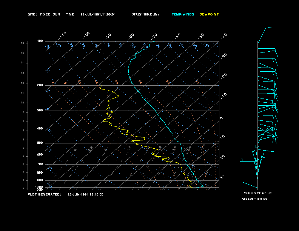This screenshot has height=231, width=299.
Task: Click the "200" pressure level label
Action: [40, 85]
